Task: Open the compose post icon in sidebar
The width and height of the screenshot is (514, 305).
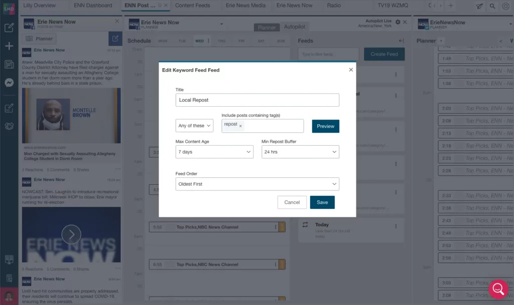Action: click(x=9, y=28)
